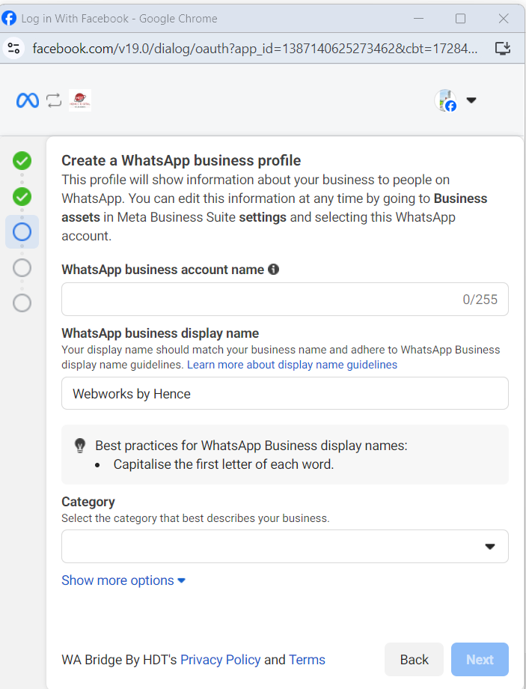Click the Facebook profile avatar
Screen dimensions: 526x689
tap(445, 100)
